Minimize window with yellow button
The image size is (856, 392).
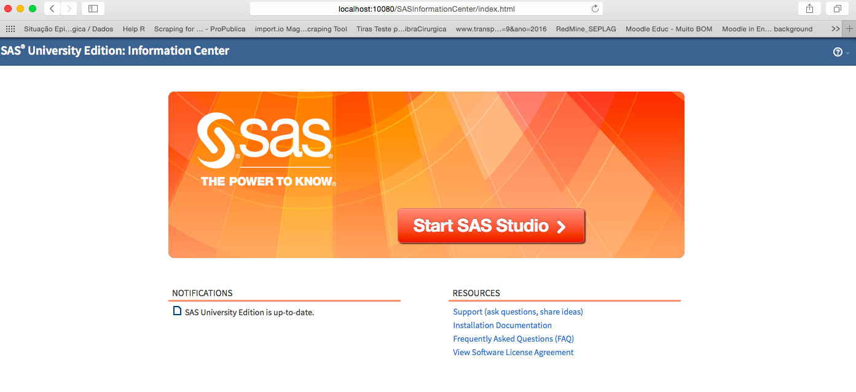coord(20,9)
